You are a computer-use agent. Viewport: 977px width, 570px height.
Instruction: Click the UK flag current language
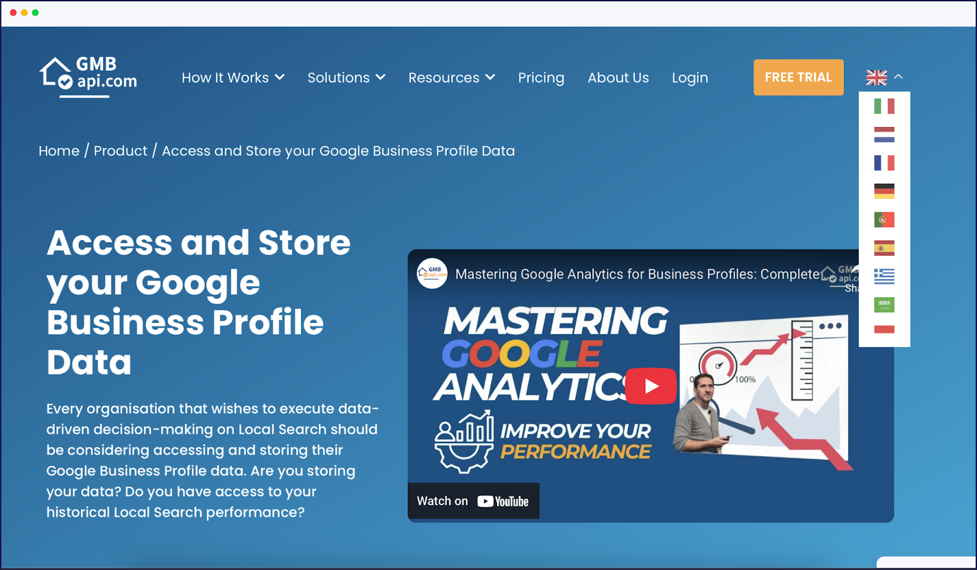[876, 78]
